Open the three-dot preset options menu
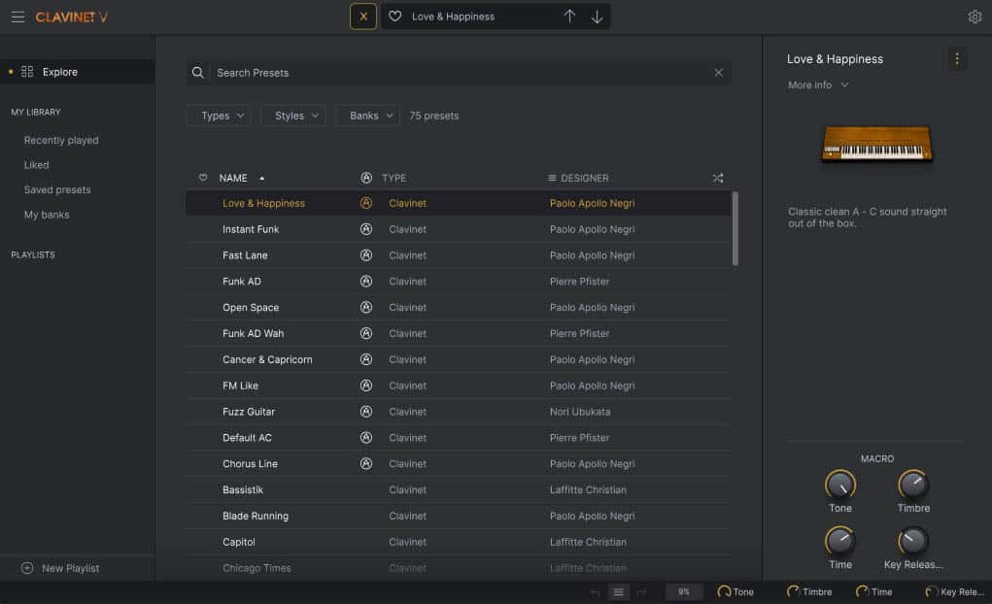The height and width of the screenshot is (604, 992). point(957,59)
